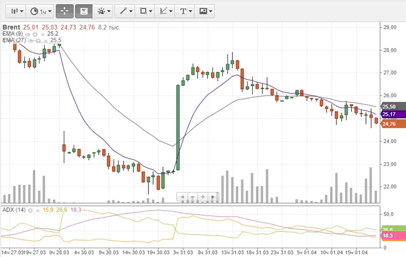Screen dimensions: 406x257
Task: Open the candlestick chart type dropdown
Action: tap(16, 12)
